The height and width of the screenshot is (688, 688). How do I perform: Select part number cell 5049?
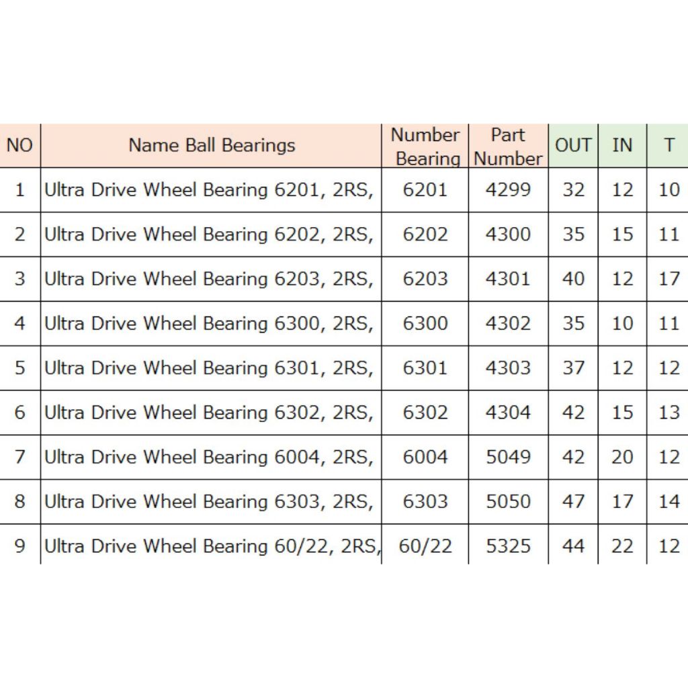[508, 457]
